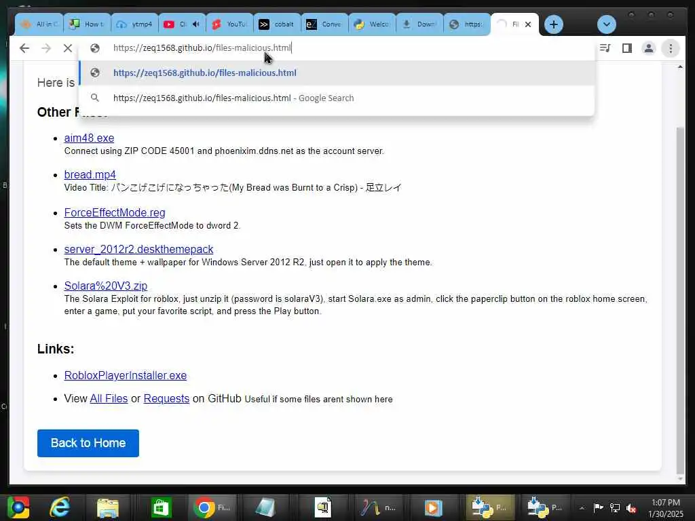Click the page vertical scrollbar thumb
695x521 pixels.
[680, 301]
